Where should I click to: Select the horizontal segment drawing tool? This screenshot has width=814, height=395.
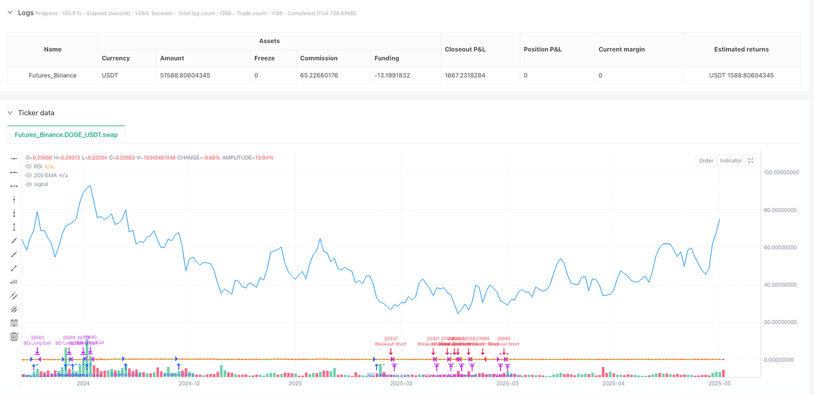pyautogui.click(x=14, y=186)
